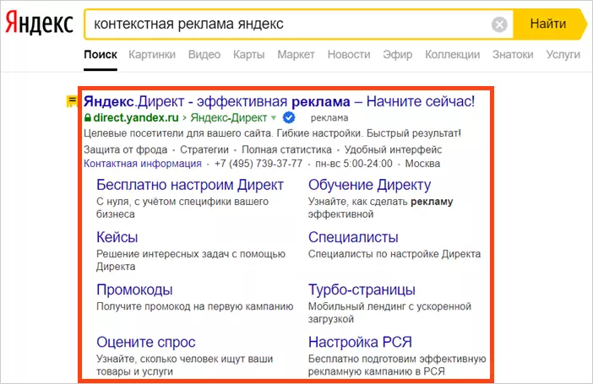Open the Настройка РСЯ sitelink
593x384 pixels.
(x=360, y=342)
